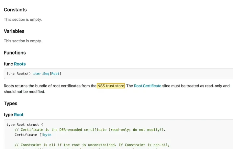Click the highlighted 'NSS trust store' text

tap(111, 86)
